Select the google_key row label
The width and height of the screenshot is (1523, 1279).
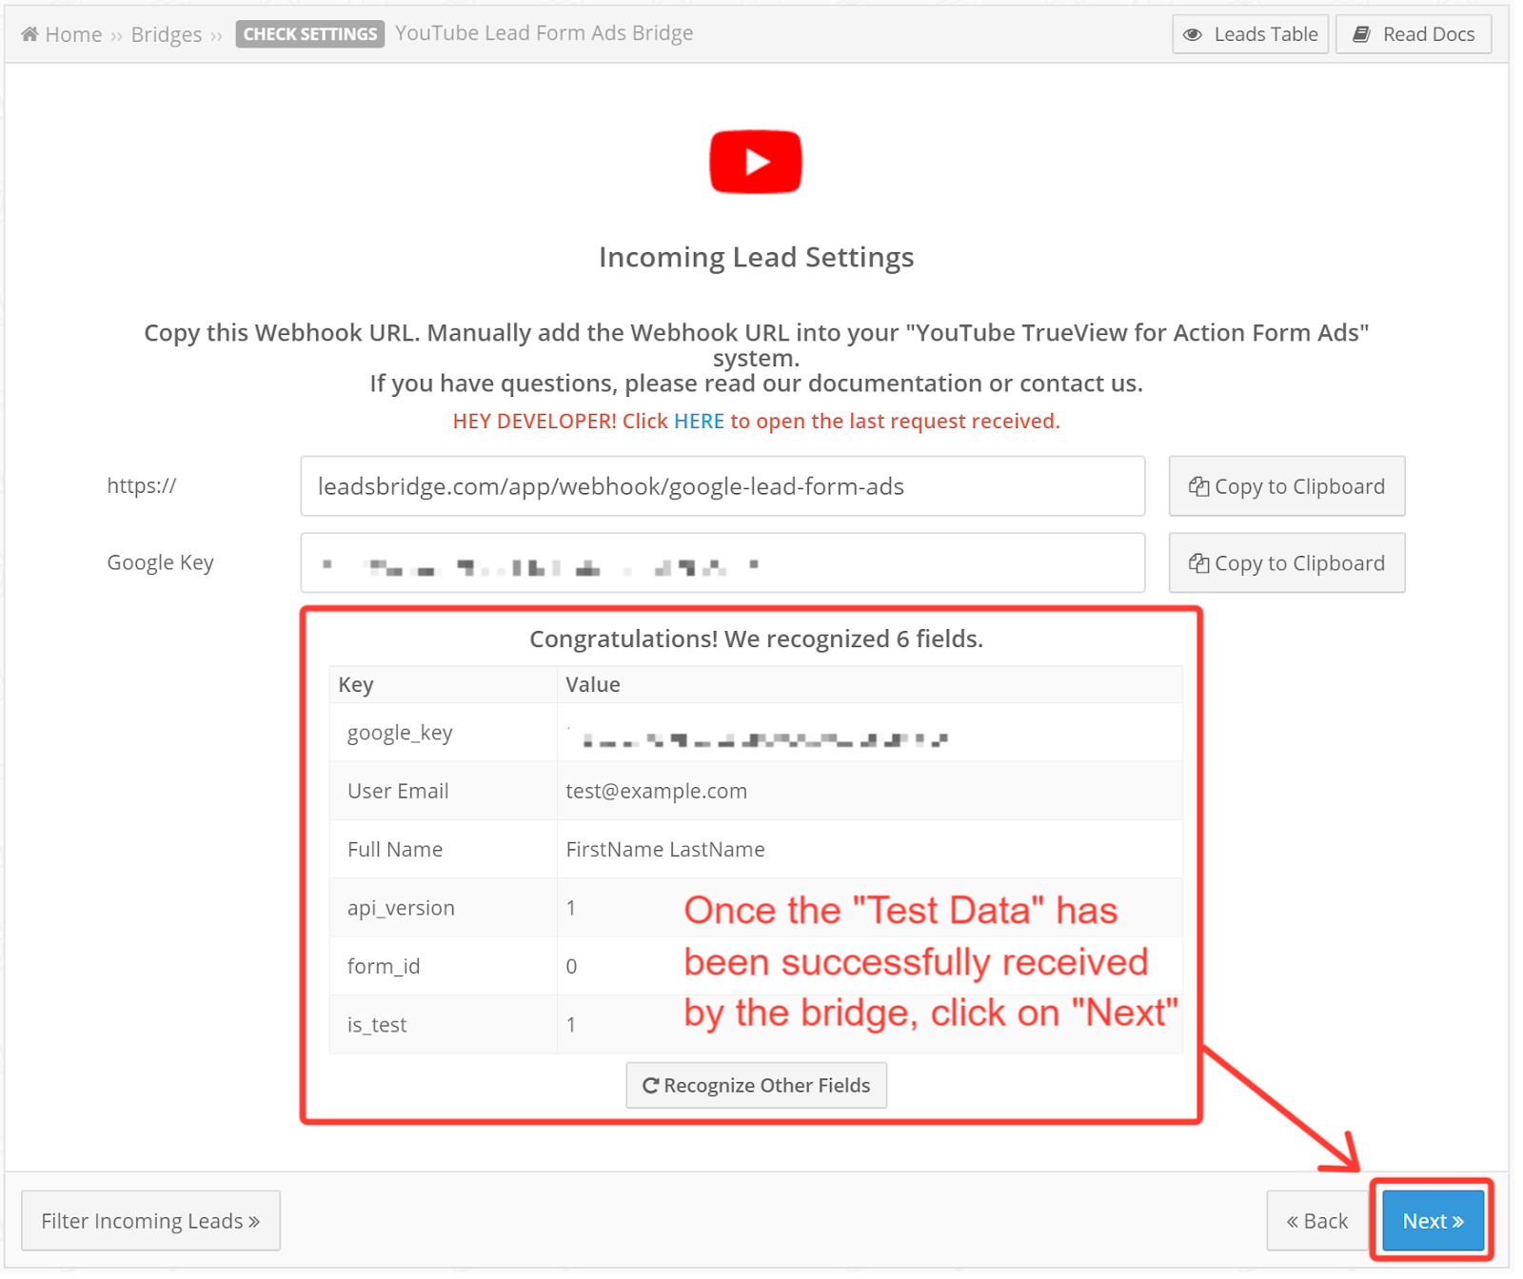[x=400, y=733]
